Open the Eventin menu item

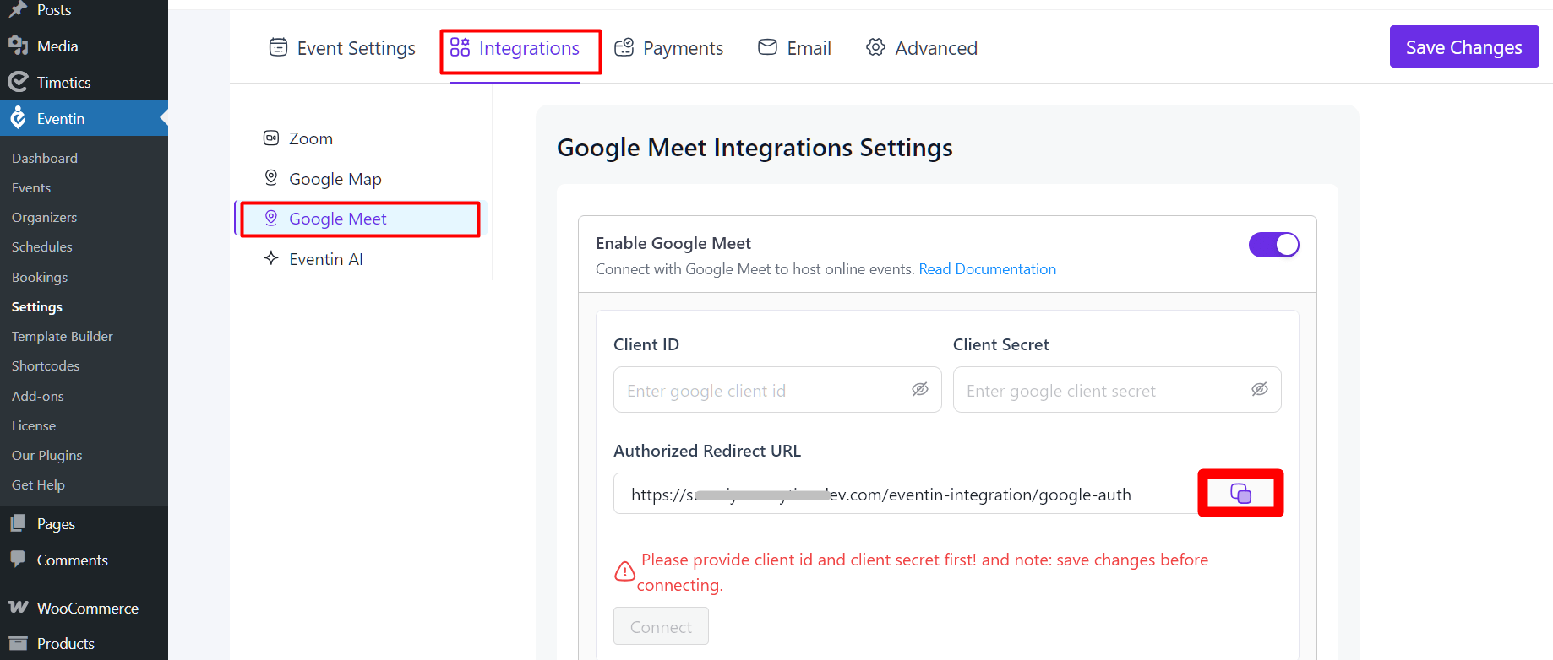[84, 119]
